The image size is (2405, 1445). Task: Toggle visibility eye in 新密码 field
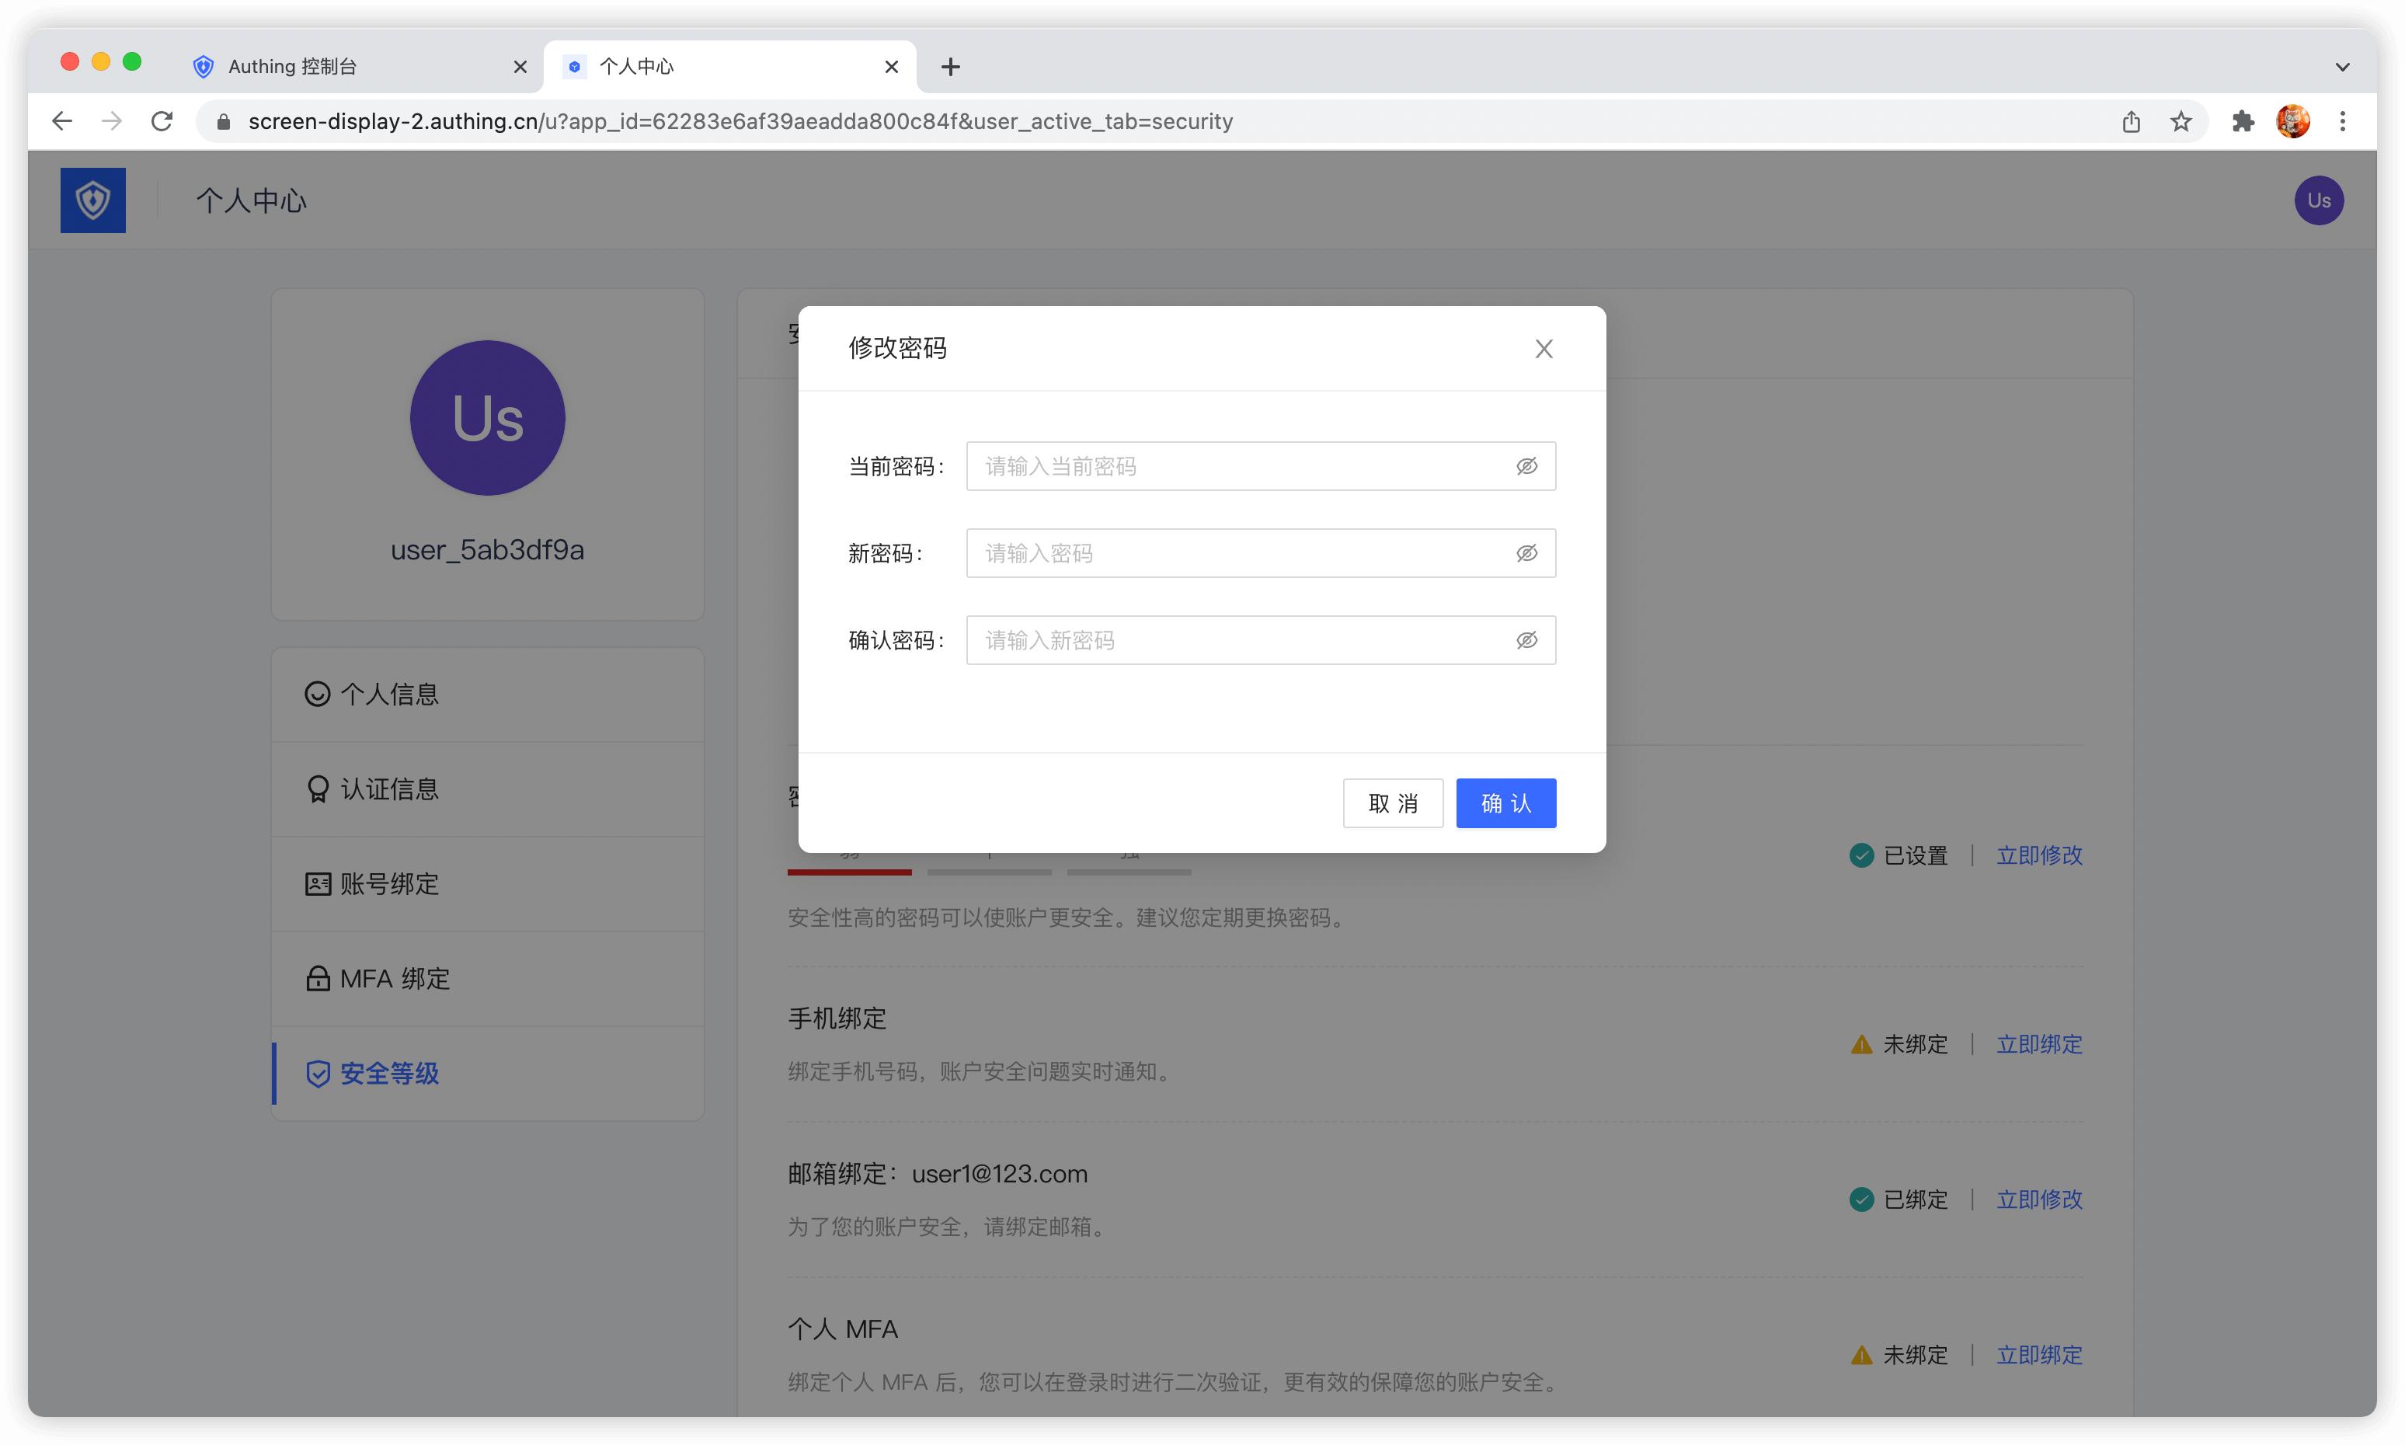click(x=1526, y=553)
